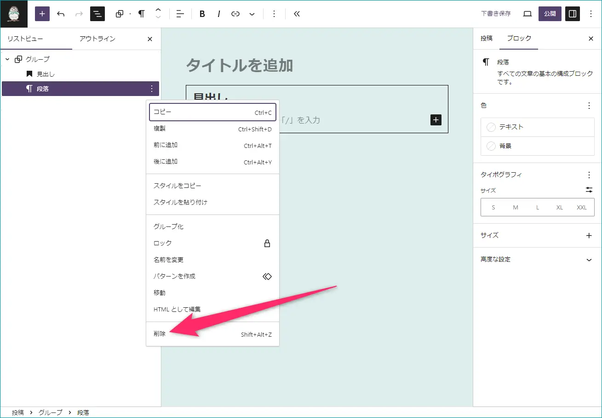Click the 公開 publish button
The height and width of the screenshot is (418, 602).
pyautogui.click(x=550, y=14)
